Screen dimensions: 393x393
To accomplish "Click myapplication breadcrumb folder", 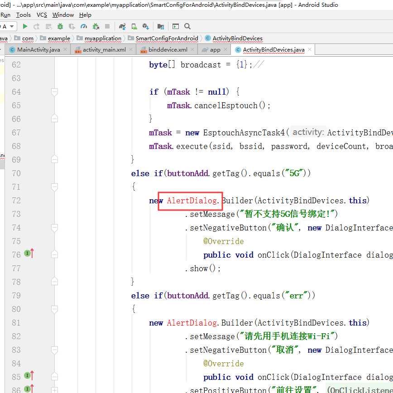I will [99, 38].
